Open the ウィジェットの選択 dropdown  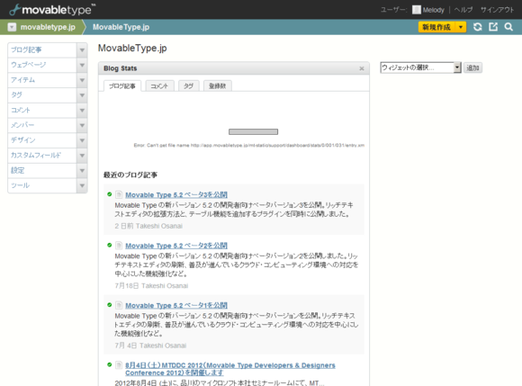(x=421, y=67)
